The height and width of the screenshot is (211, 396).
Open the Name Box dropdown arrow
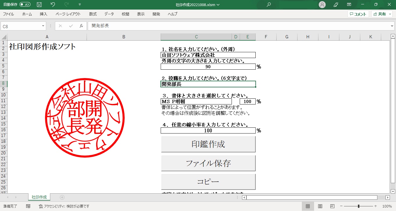[43, 26]
